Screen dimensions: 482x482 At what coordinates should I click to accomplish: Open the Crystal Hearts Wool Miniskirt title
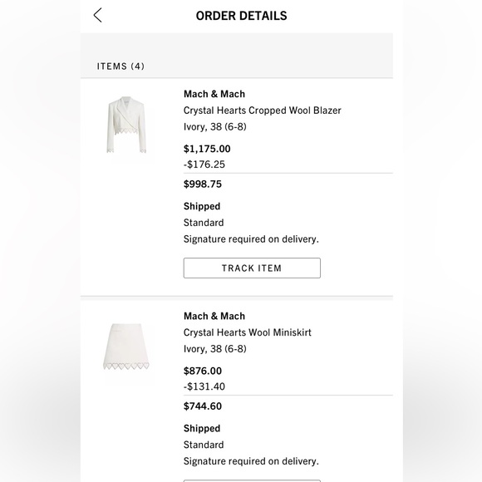pyautogui.click(x=247, y=332)
